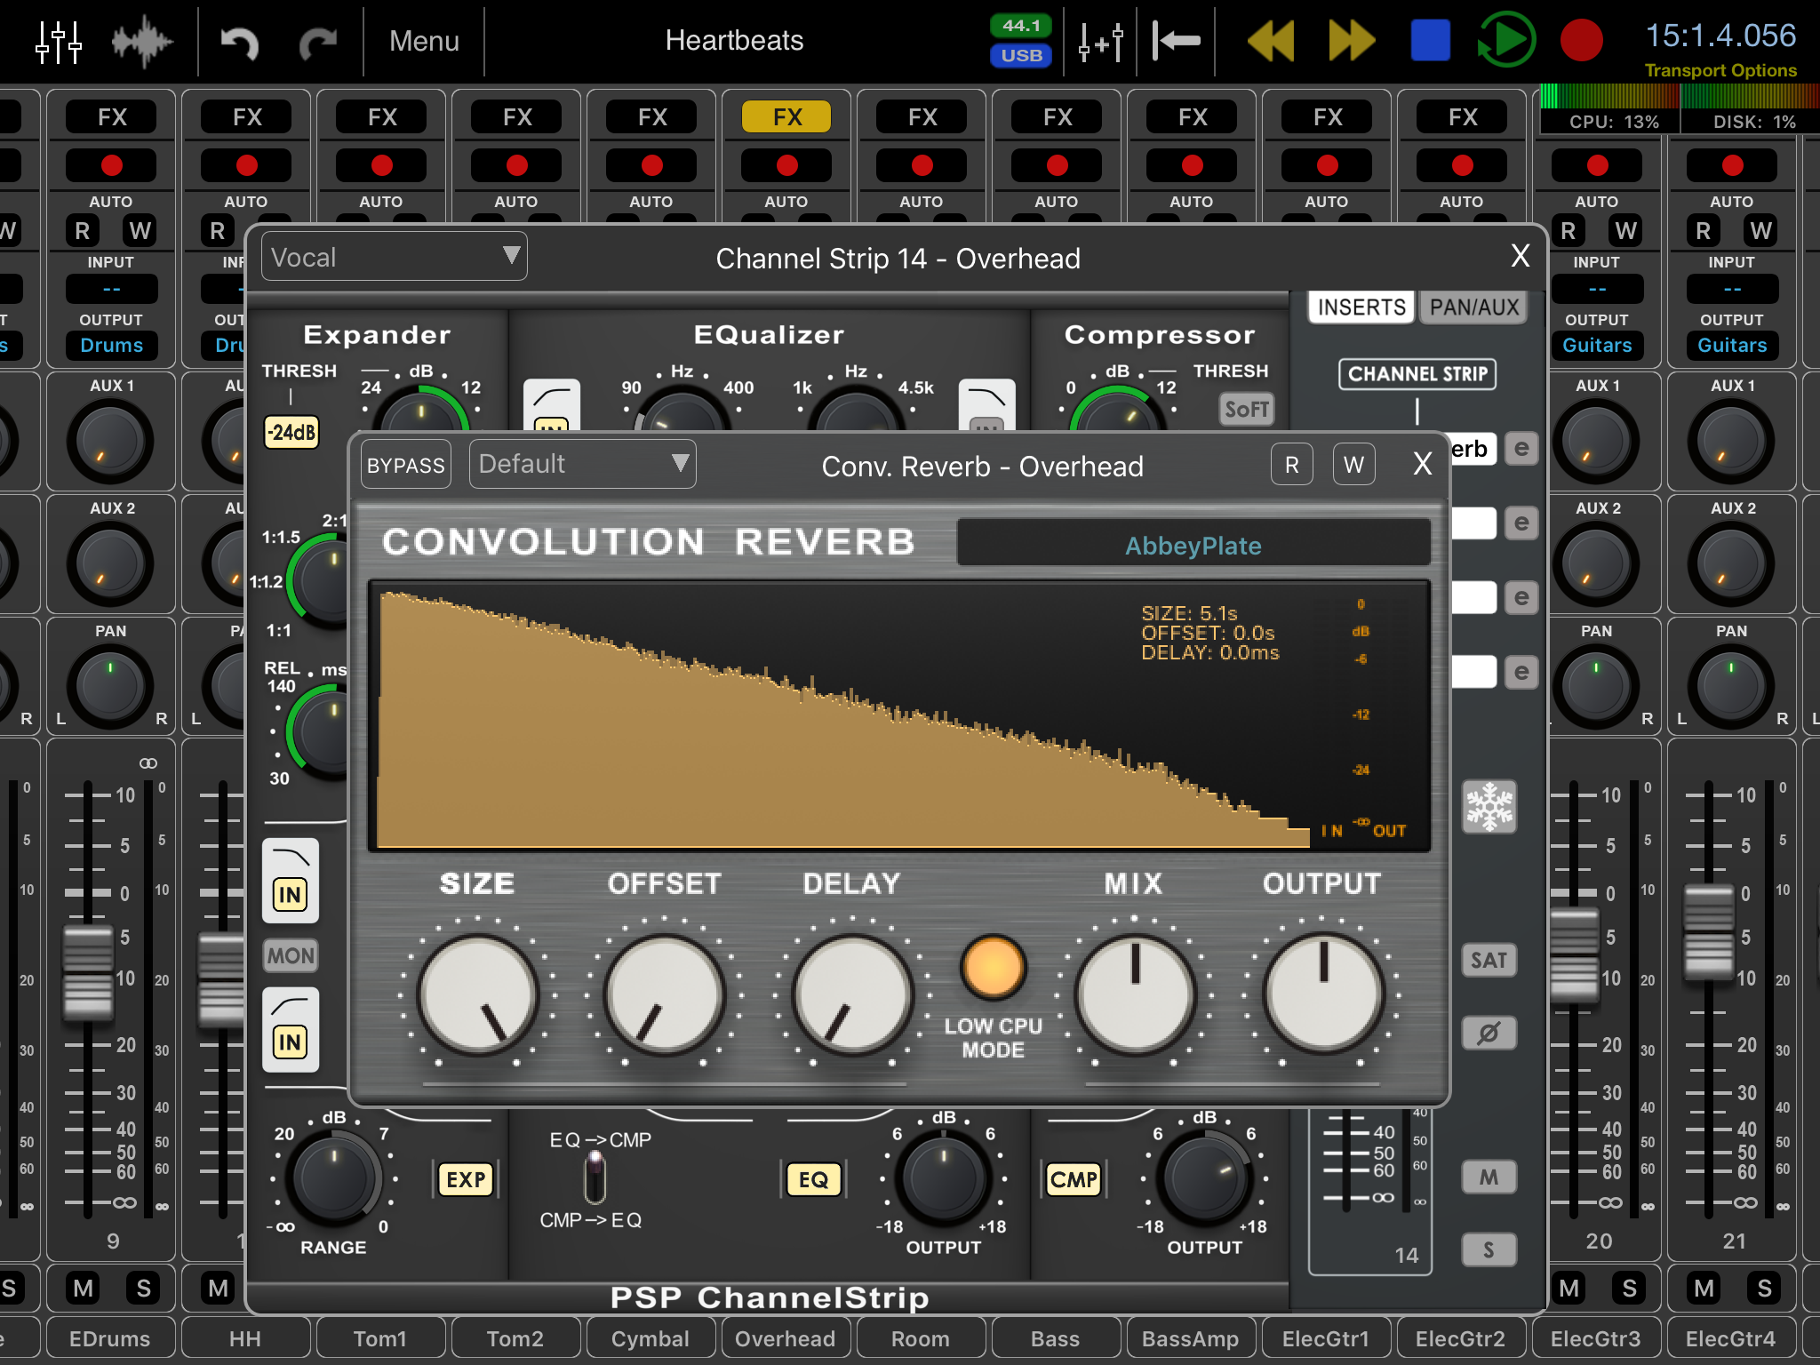This screenshot has width=1820, height=1365.
Task: Mute channel 14 with M button
Action: 1489,1177
